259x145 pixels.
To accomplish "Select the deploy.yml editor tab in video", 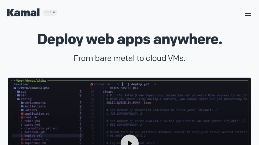I will (140, 84).
